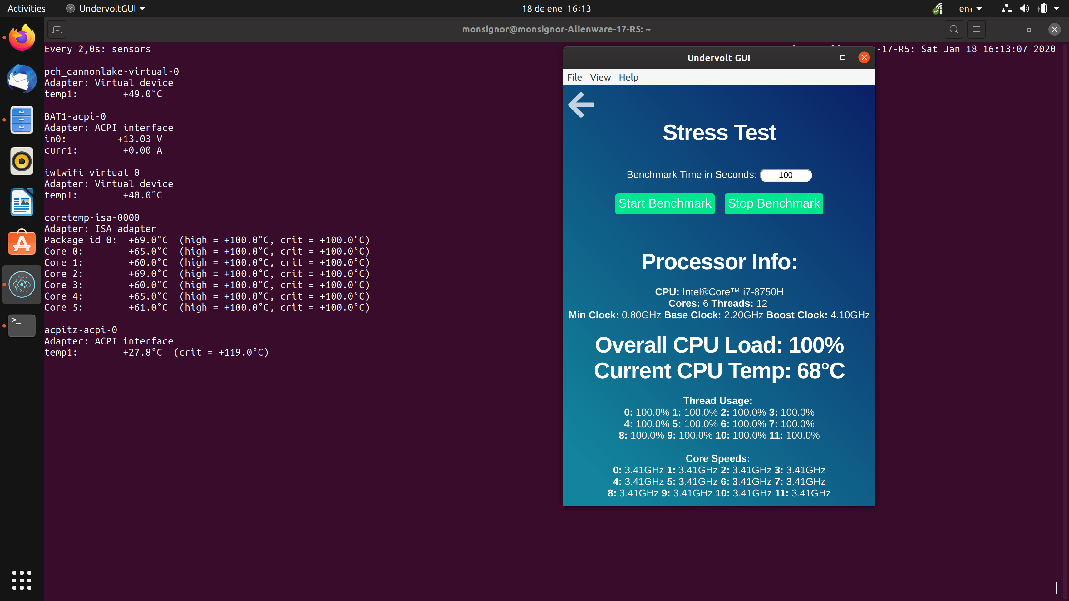The height and width of the screenshot is (601, 1069).
Task: Open the network indicator in the top bar
Action: [x=1007, y=8]
